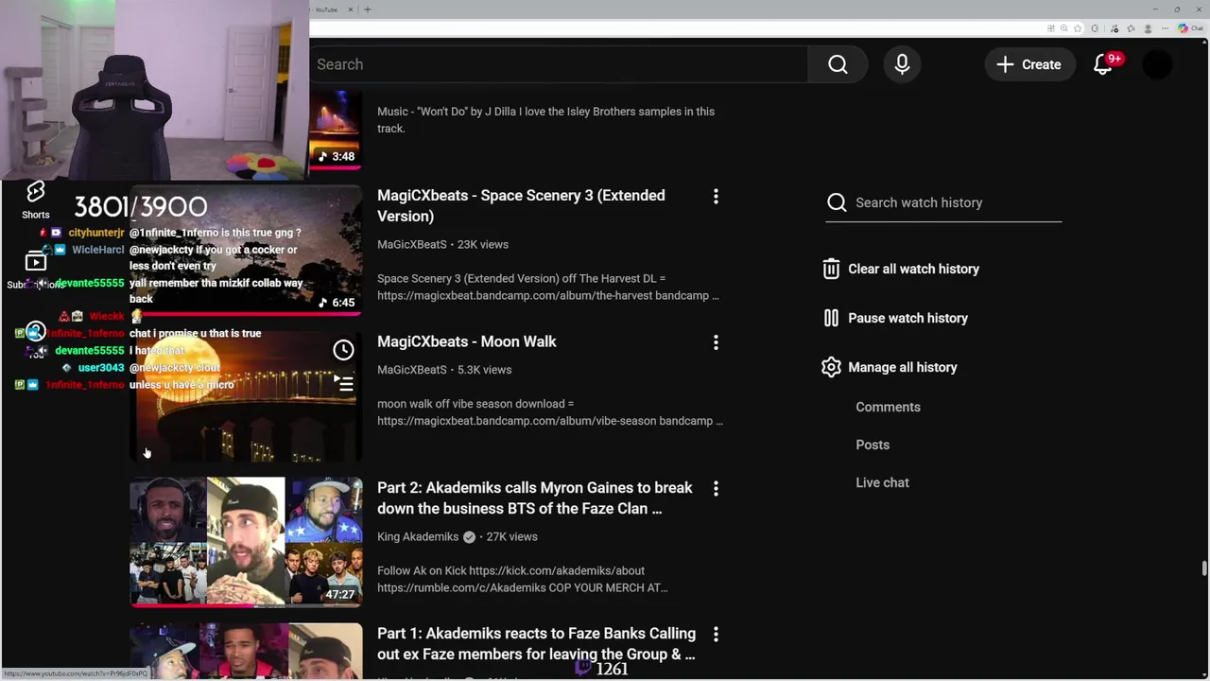Click the Clear all watch history trash icon
The width and height of the screenshot is (1210, 681).
click(831, 269)
